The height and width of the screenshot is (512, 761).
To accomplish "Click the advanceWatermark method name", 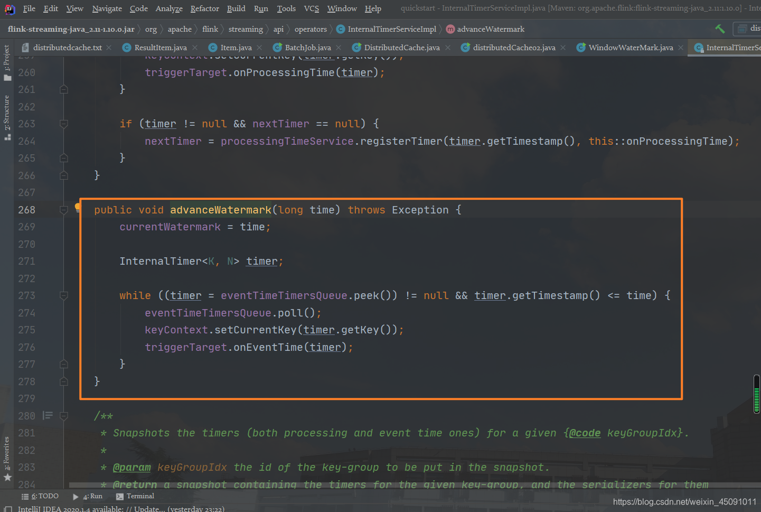I will coord(221,210).
